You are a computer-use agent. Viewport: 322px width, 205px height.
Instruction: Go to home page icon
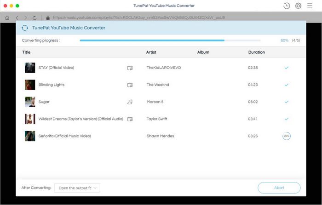pos(7,17)
